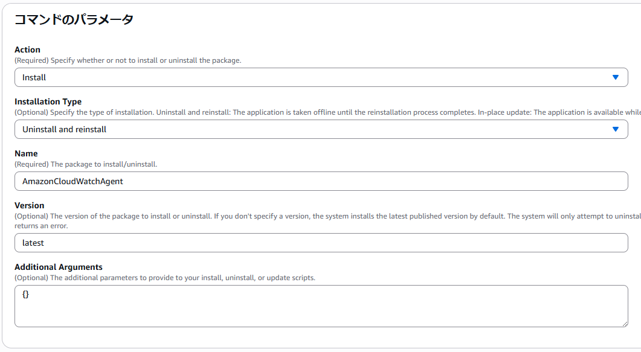
Task: Click the "returns an error" help text line
Action: coord(41,226)
